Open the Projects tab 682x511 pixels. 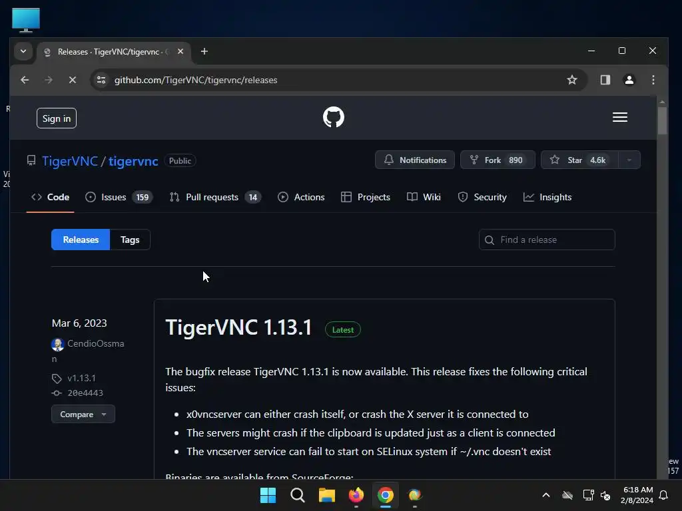[x=366, y=197]
